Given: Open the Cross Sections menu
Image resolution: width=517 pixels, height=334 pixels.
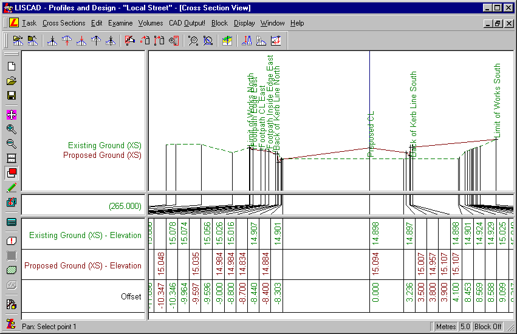Looking at the screenshot, I should coord(64,23).
